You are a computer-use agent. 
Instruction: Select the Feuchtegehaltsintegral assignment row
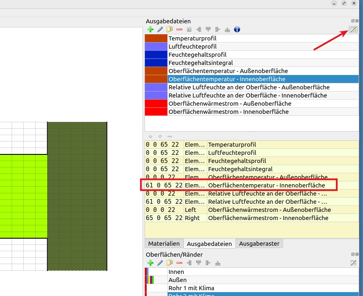[252, 169]
